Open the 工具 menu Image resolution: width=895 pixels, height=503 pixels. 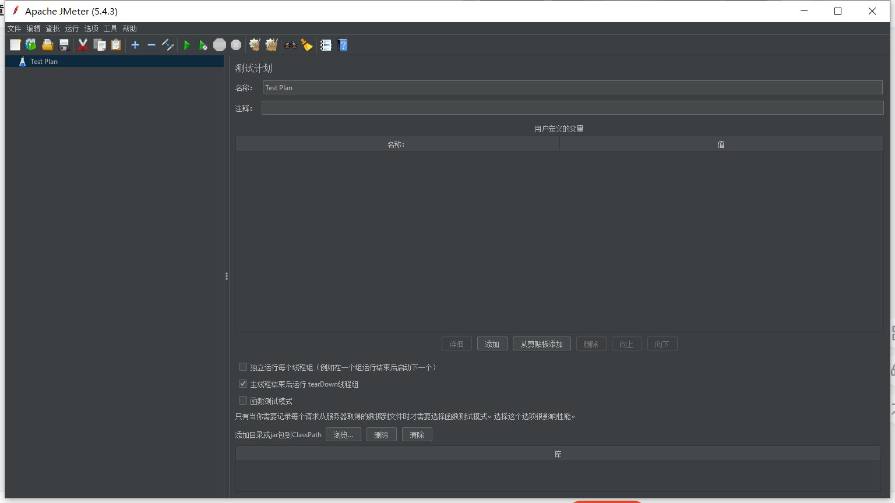click(110, 29)
